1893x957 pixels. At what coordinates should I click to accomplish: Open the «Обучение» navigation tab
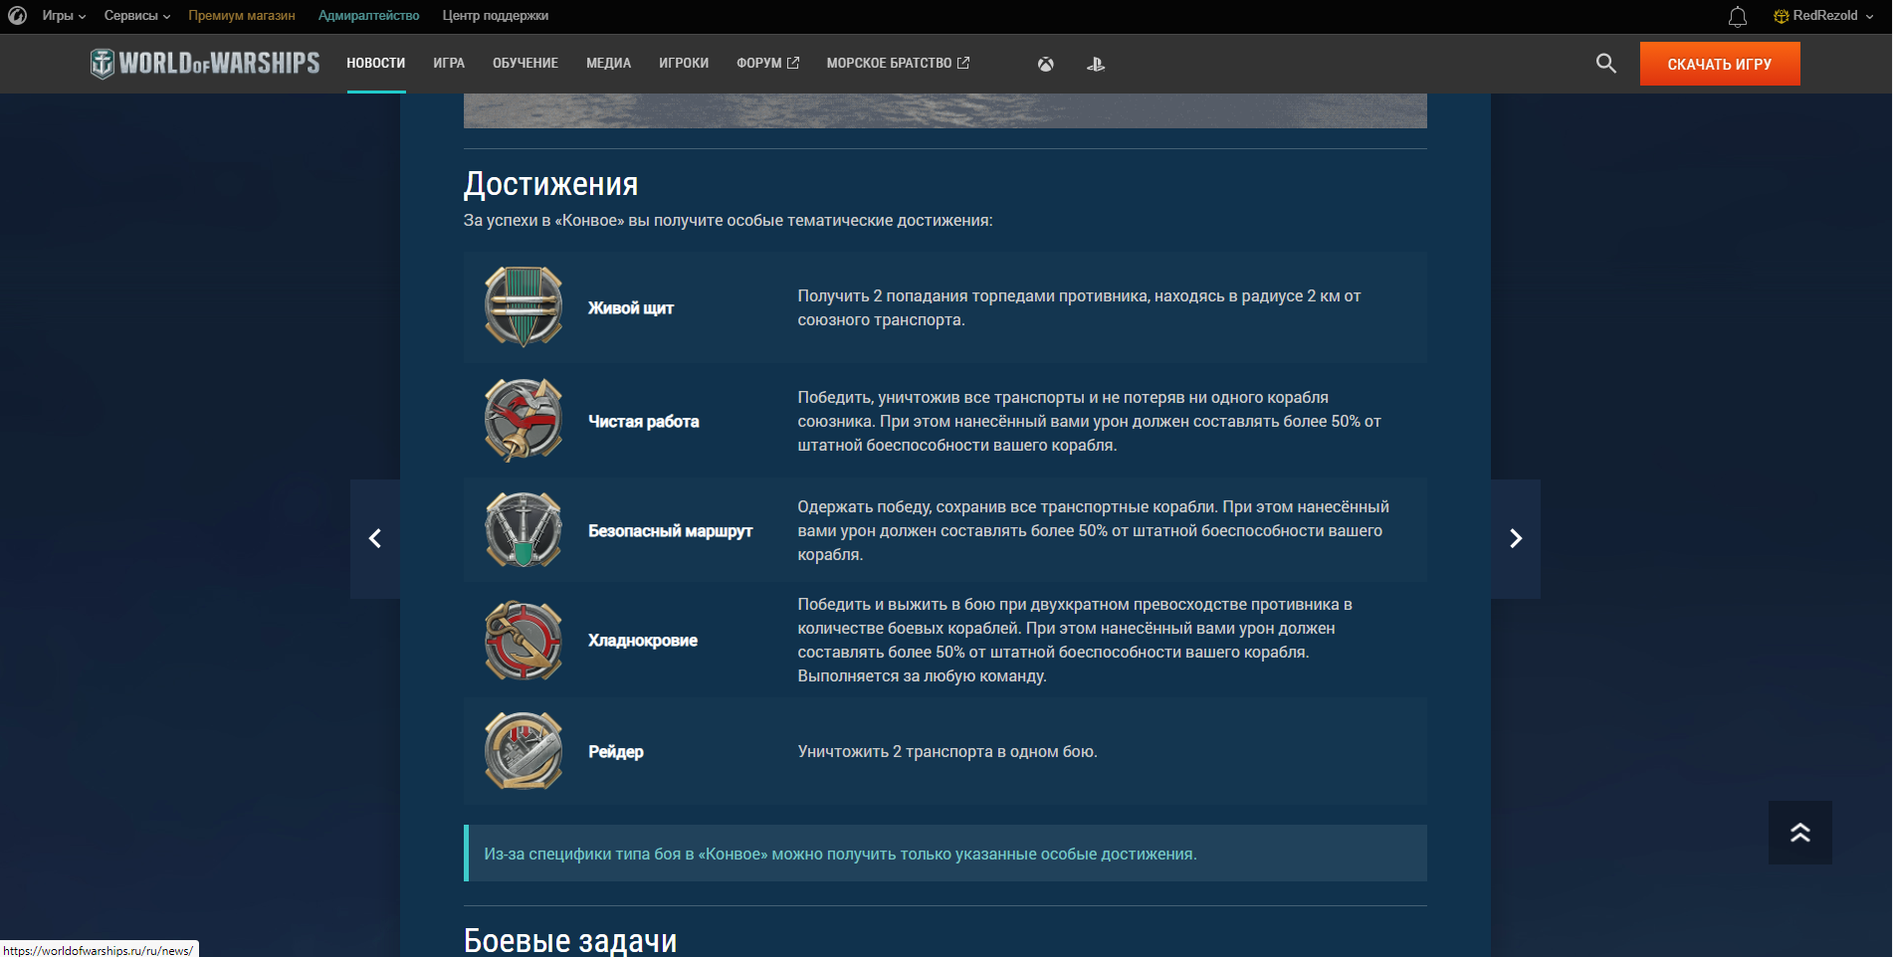coord(526,64)
